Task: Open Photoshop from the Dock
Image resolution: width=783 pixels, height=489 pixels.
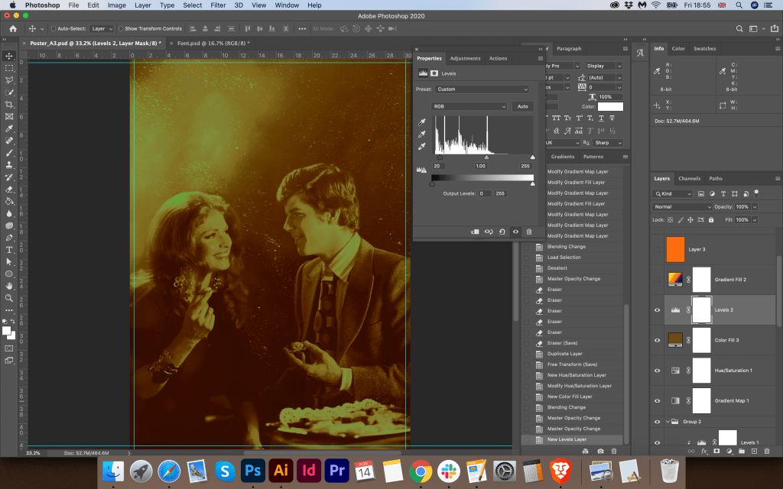Action: (252, 471)
